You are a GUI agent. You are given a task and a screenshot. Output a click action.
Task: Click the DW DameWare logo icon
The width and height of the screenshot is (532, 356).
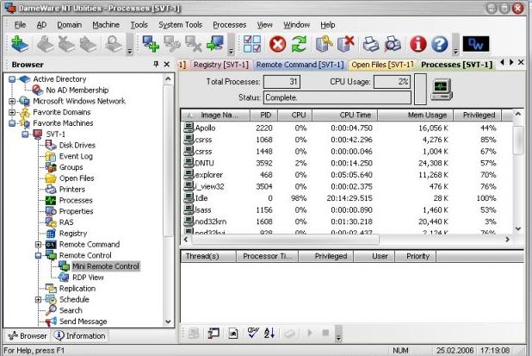click(476, 44)
